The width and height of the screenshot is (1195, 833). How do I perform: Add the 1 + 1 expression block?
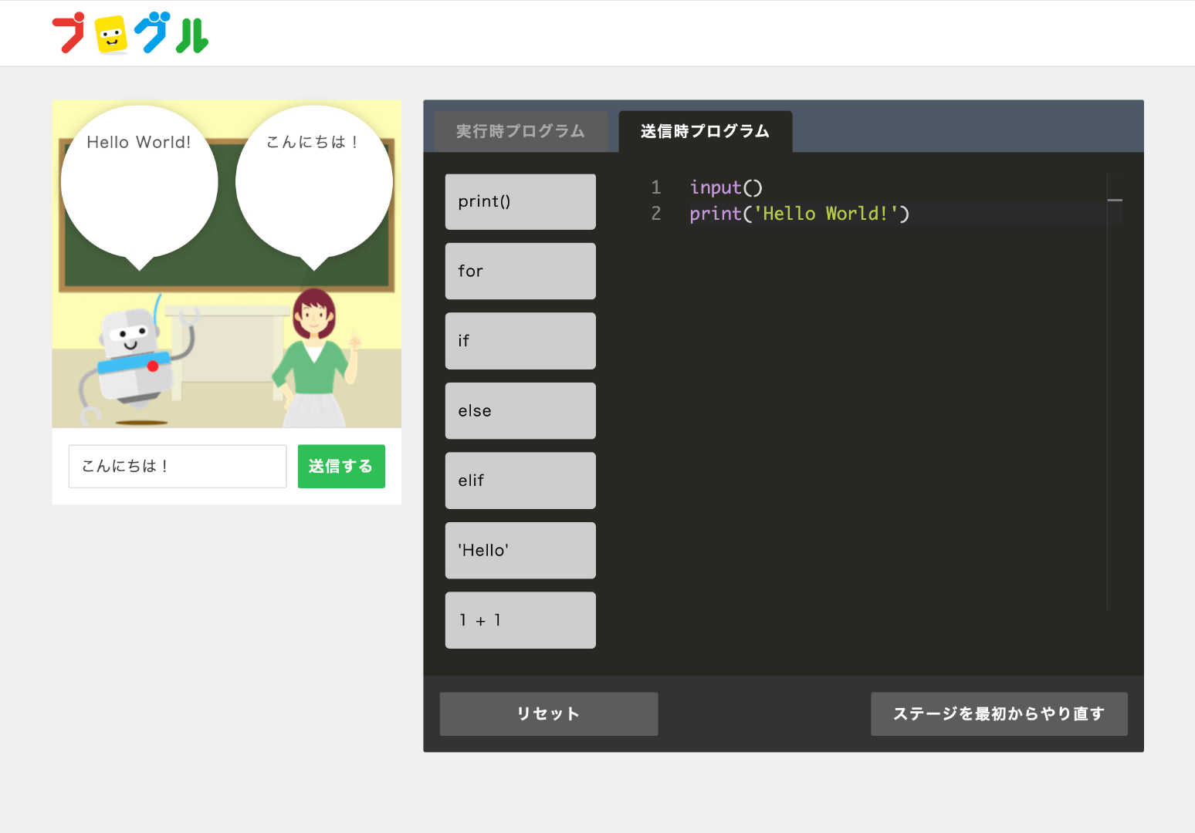(520, 620)
